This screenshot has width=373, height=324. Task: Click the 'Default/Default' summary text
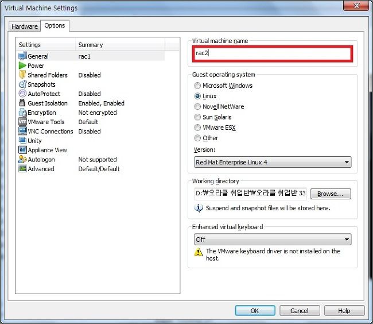[x=99, y=169]
